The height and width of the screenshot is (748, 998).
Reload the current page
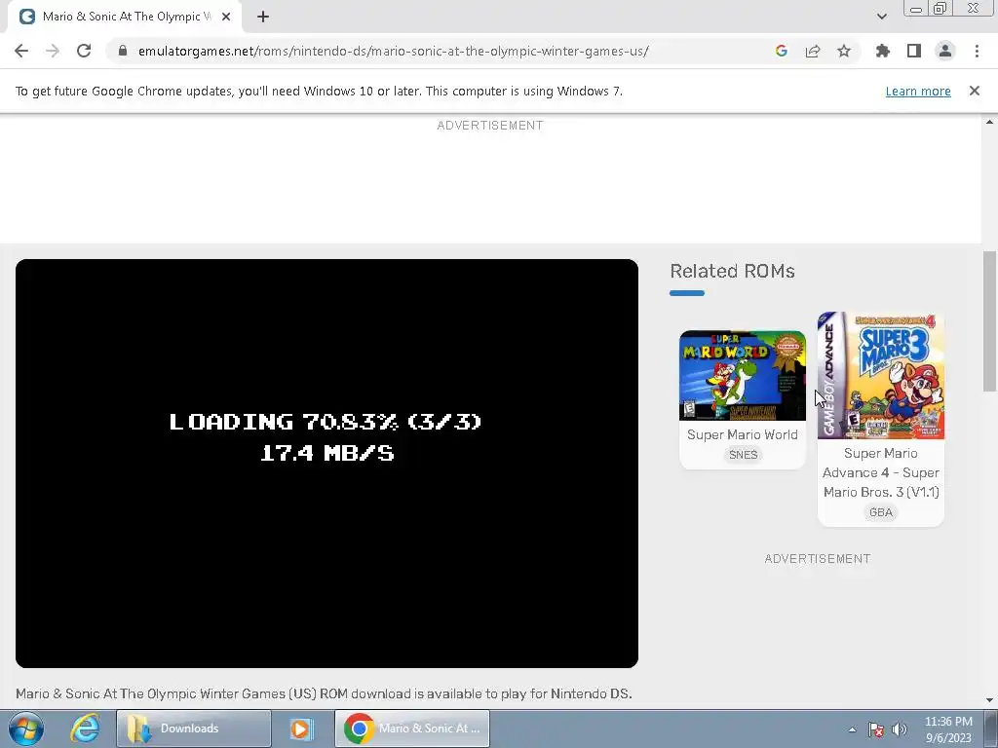(84, 51)
